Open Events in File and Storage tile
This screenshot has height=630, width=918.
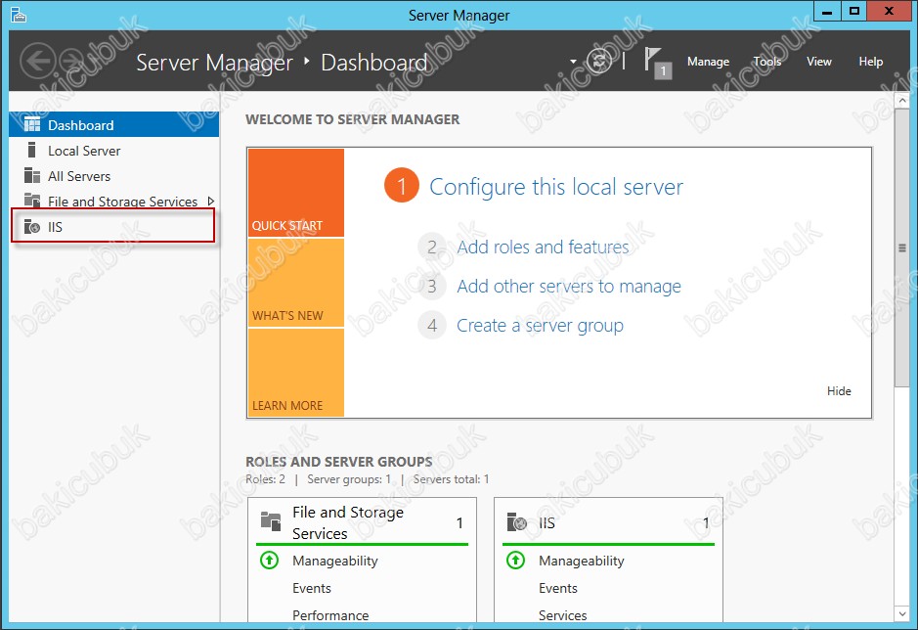312,588
